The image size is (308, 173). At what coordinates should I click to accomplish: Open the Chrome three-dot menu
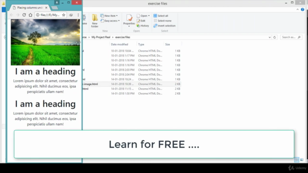(78, 15)
